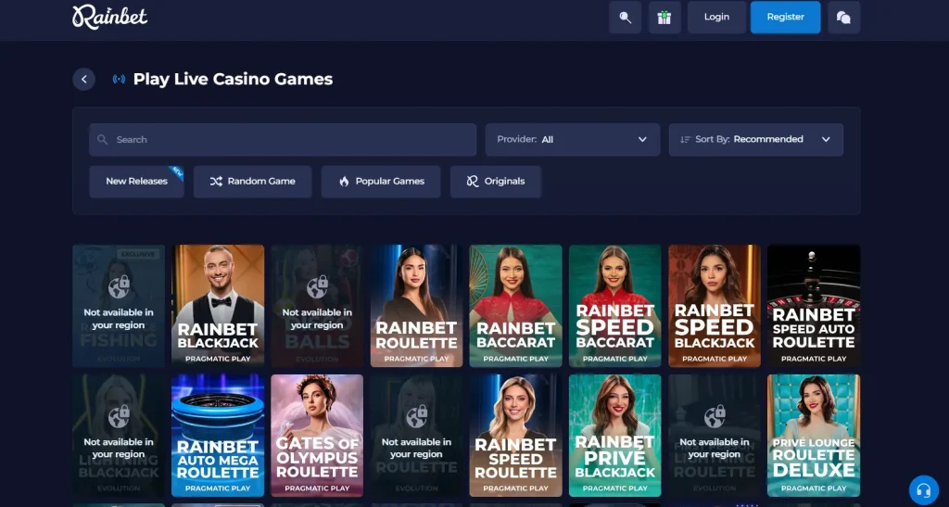Viewport: 949px width, 507px height.
Task: Click locked globe icon on Lightning Roulette tile
Action: [x=715, y=416]
